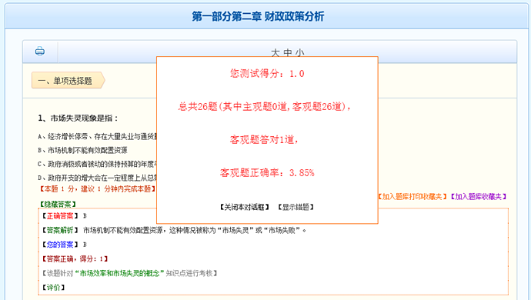Image resolution: width=531 pixels, height=300 pixels.
Task: Close the score dialog via 关闭本对话框
Action: pos(244,207)
